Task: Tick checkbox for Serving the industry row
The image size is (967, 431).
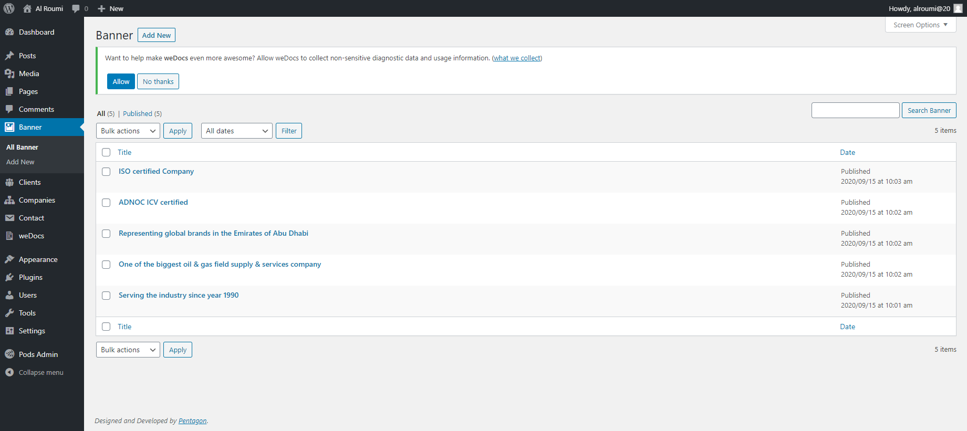Action: pos(106,296)
